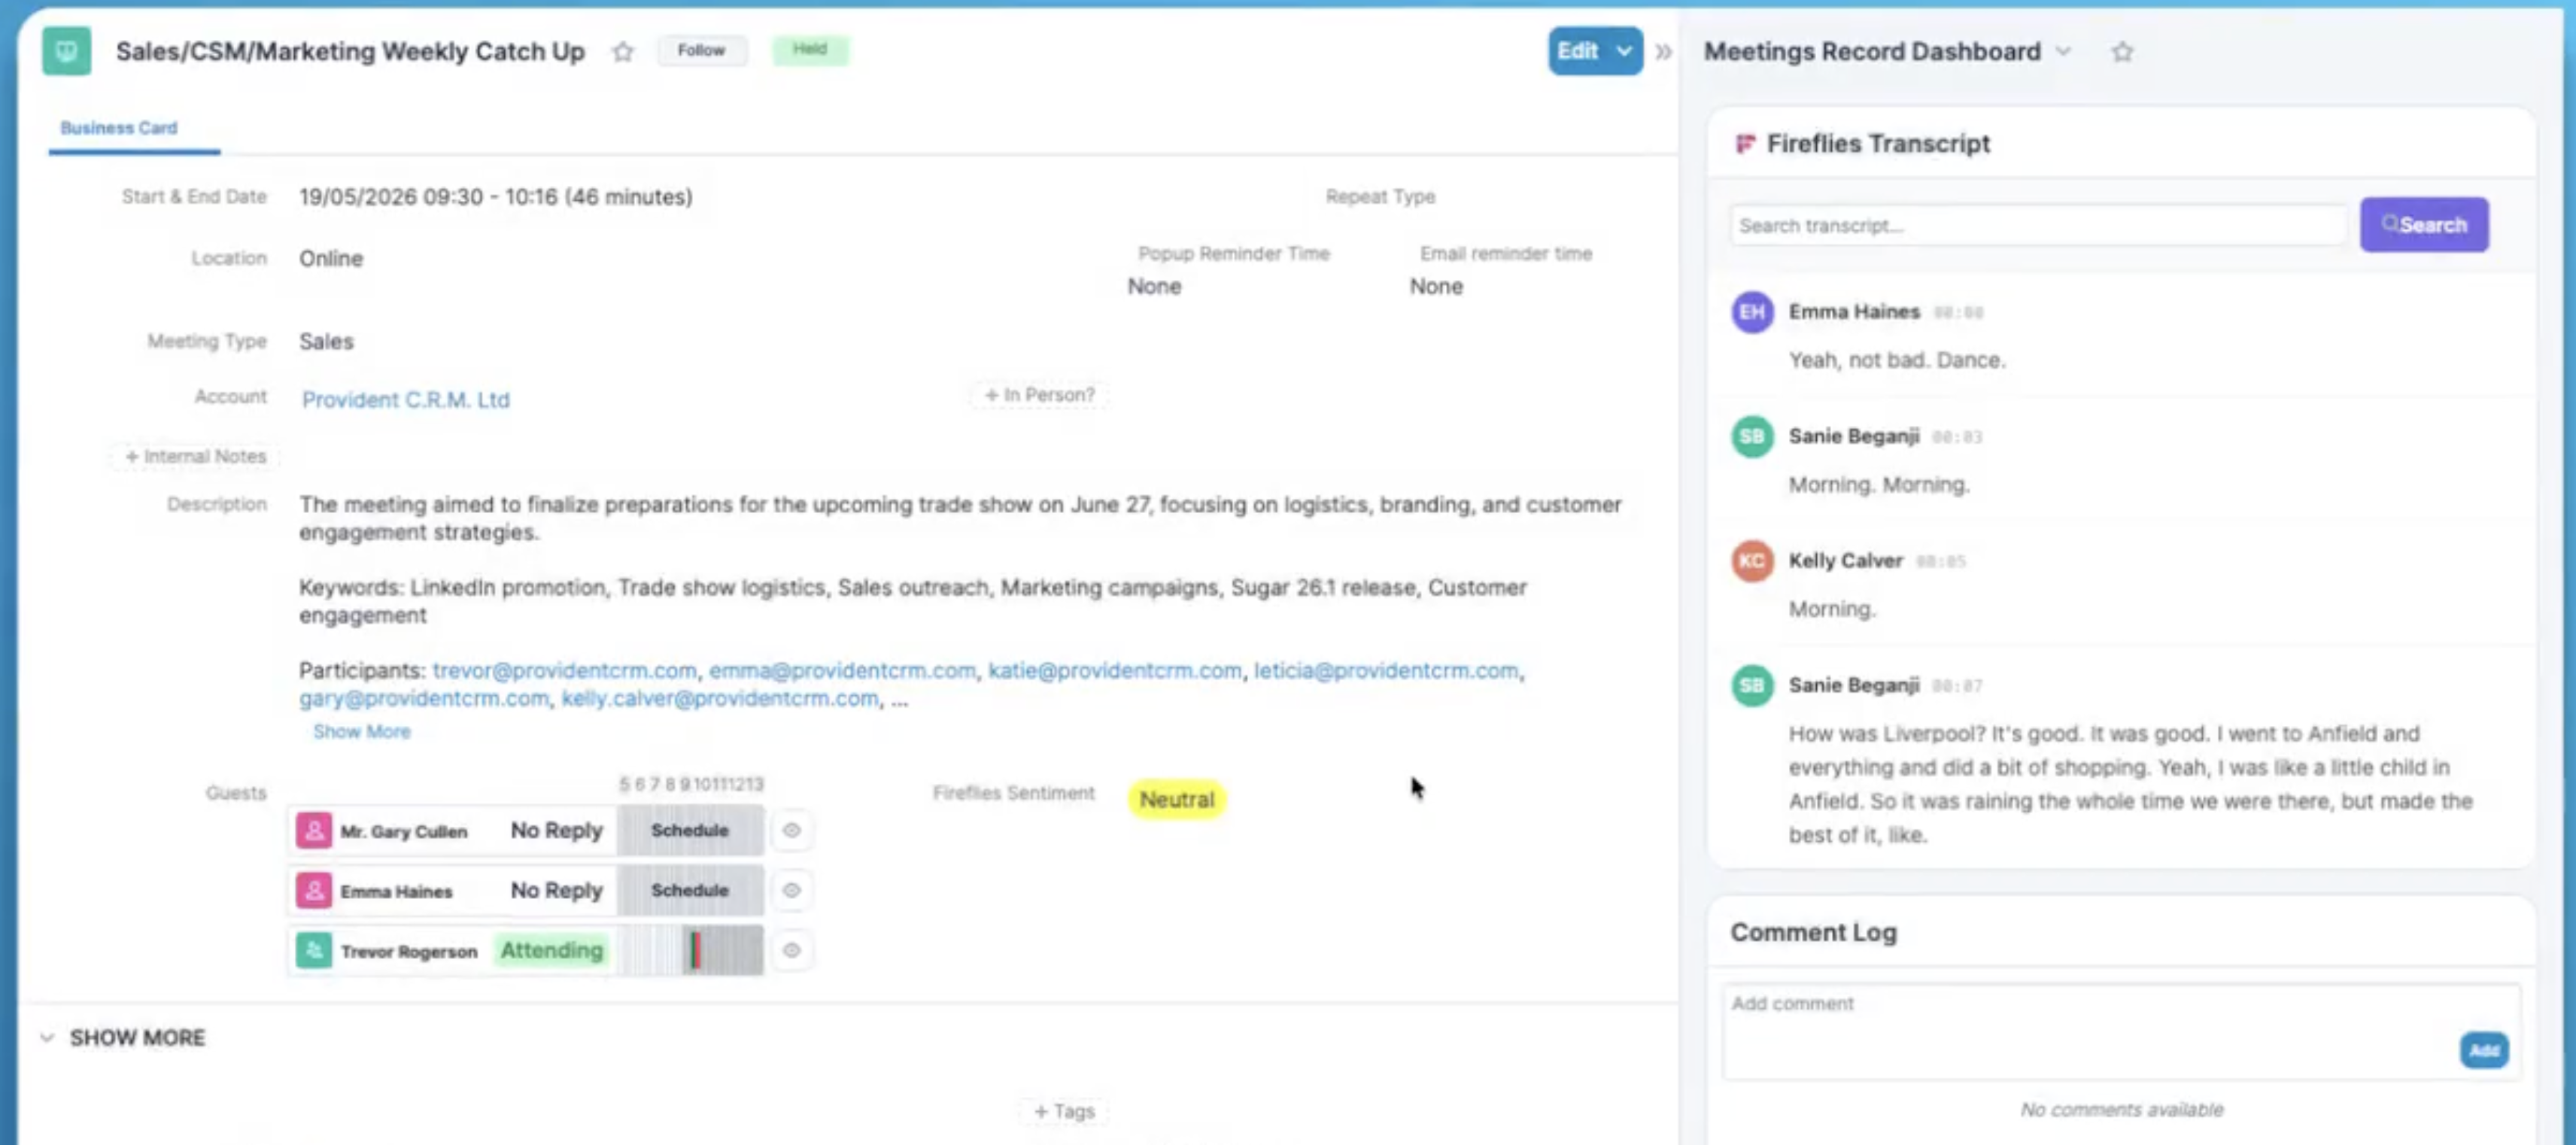2576x1145 pixels.
Task: Click the Kelly Calver speaker name in transcript
Action: pos(1845,561)
